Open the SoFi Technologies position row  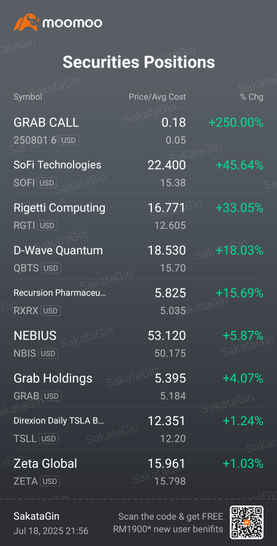click(x=138, y=173)
